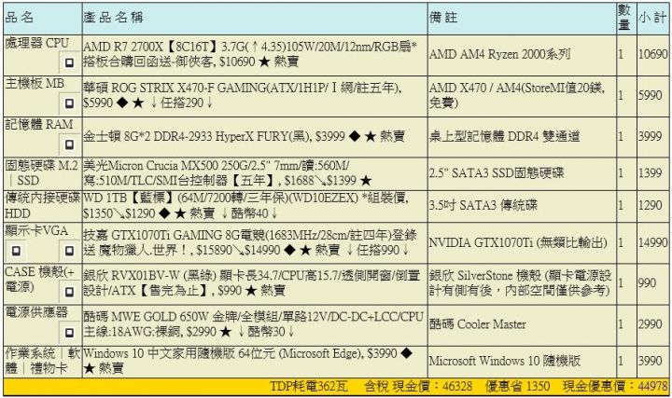This screenshot has width=672, height=398.
Task: Click the small square icon in the 處理器 CPU row
Action: click(69, 62)
